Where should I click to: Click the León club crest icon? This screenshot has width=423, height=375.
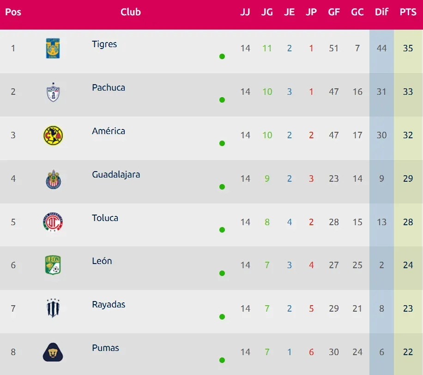pyautogui.click(x=53, y=265)
